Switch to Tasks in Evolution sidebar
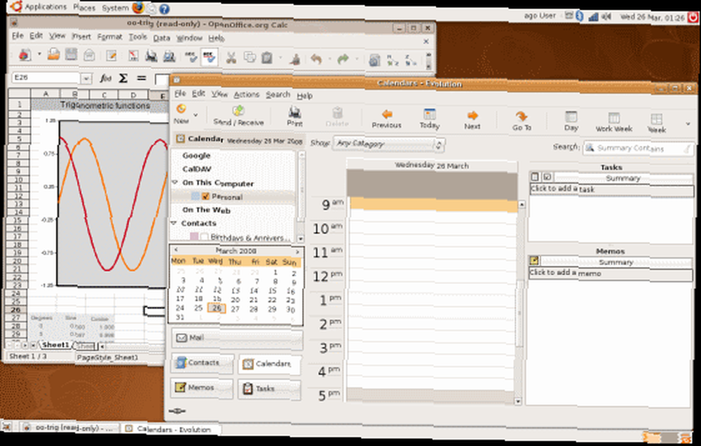 (x=269, y=388)
